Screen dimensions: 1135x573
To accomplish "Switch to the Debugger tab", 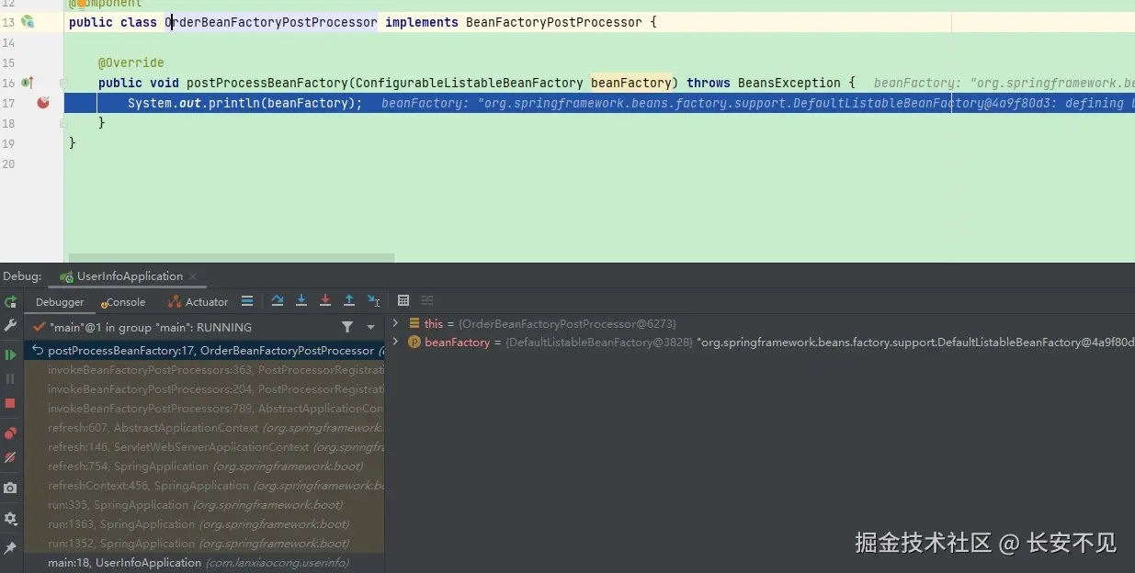I will tap(60, 302).
